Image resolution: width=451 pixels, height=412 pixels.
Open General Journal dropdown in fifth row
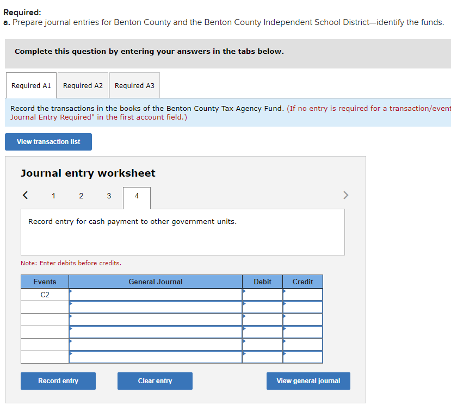(x=156, y=345)
